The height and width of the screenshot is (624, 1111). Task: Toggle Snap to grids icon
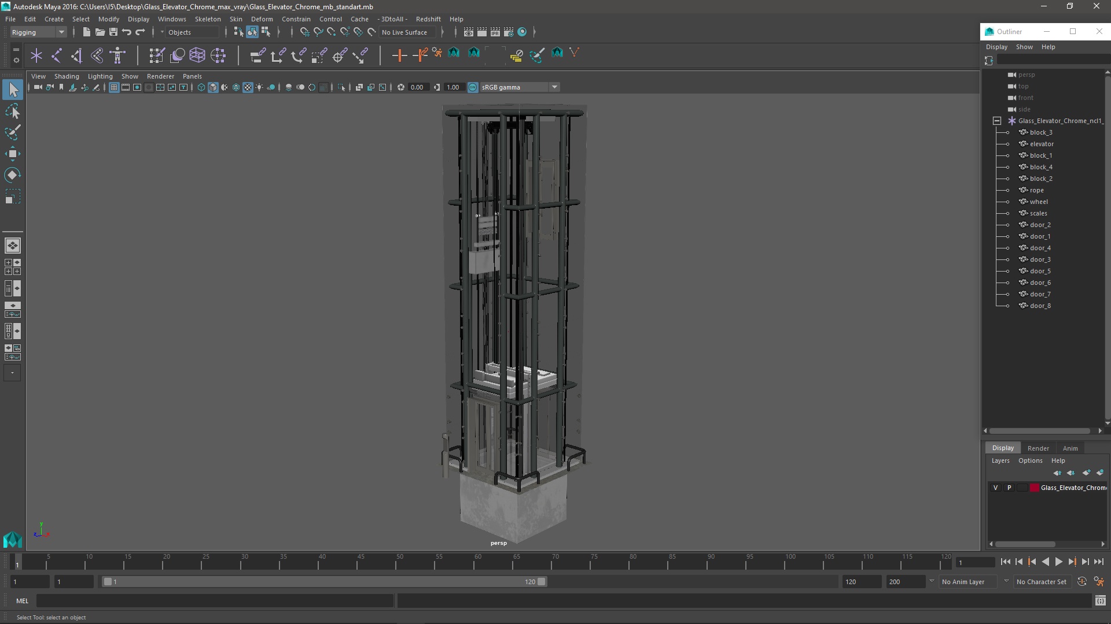pos(304,32)
